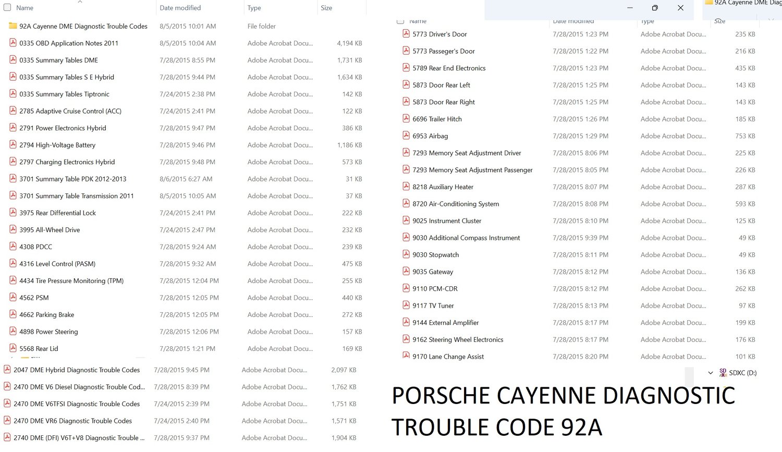The width and height of the screenshot is (782, 452).
Task: Click "9030 Additional Compass Instrument" file name
Action: click(x=466, y=238)
